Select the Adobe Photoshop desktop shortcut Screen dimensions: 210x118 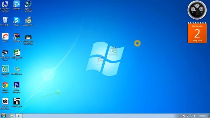pos(17,88)
